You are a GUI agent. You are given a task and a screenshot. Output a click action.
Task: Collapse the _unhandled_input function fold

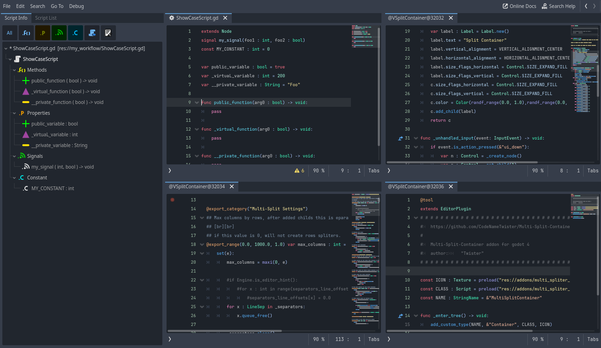[416, 138]
